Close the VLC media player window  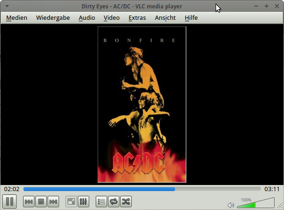coord(277,6)
